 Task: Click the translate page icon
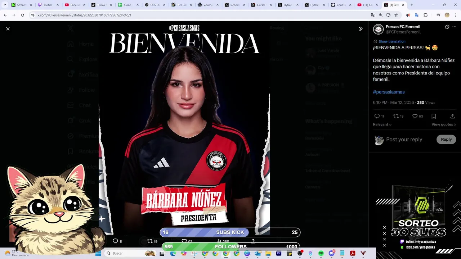(373, 15)
